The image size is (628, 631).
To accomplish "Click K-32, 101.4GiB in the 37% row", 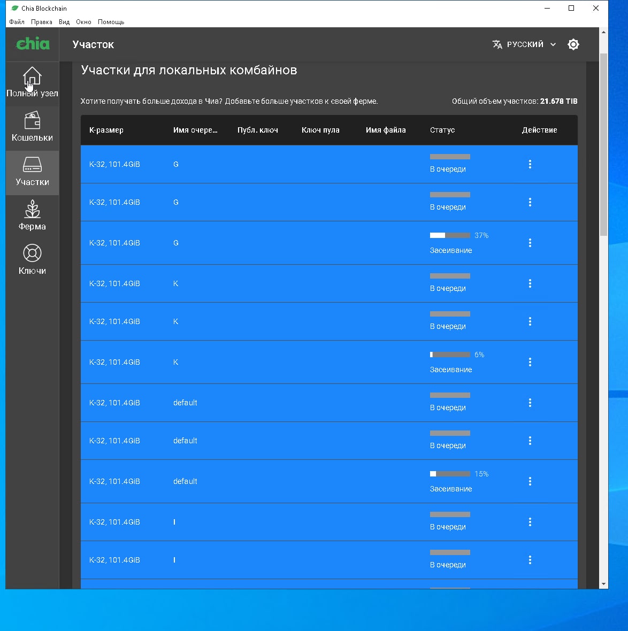I will click(x=114, y=243).
